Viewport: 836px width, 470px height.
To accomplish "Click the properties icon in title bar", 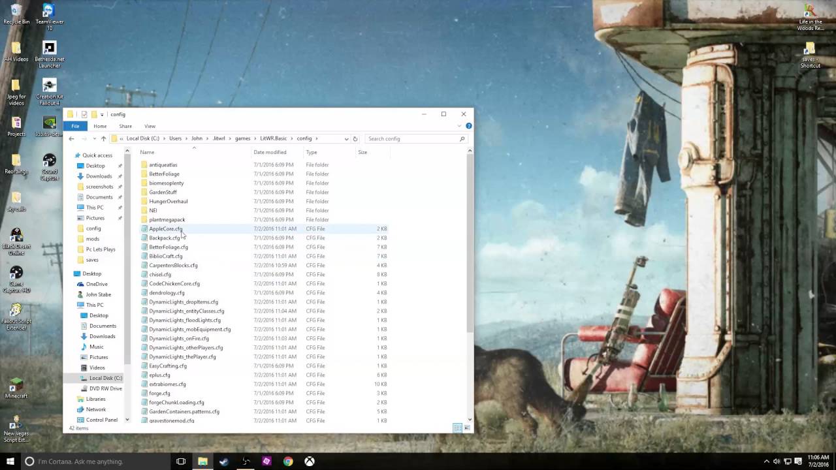I will pos(84,114).
